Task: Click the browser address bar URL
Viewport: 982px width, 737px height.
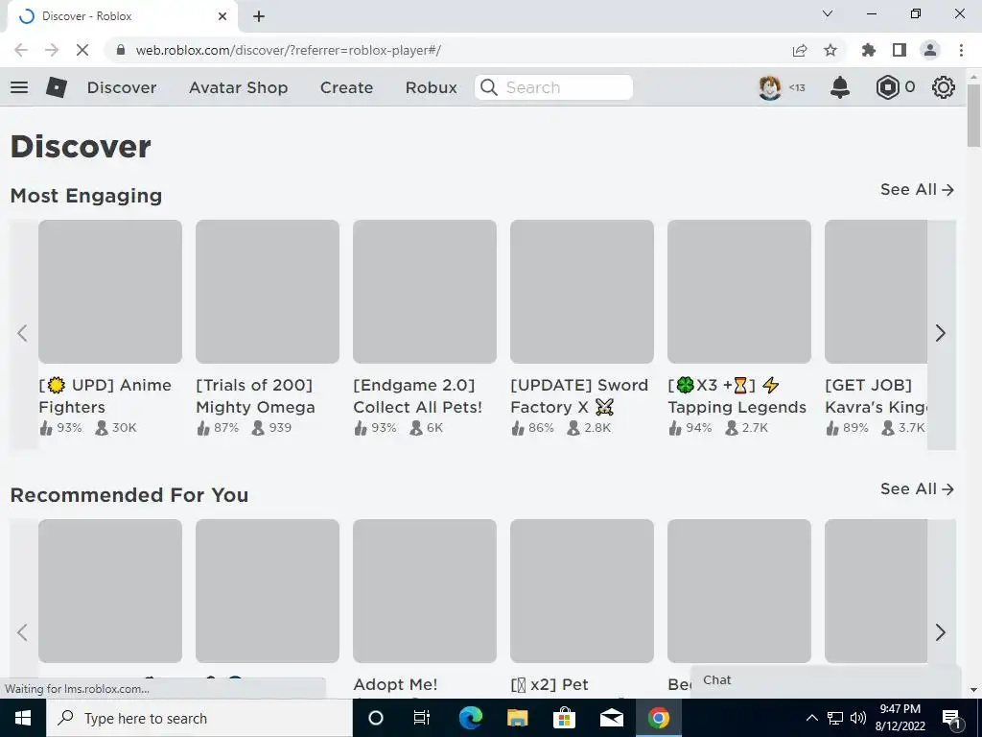Action: [x=288, y=50]
